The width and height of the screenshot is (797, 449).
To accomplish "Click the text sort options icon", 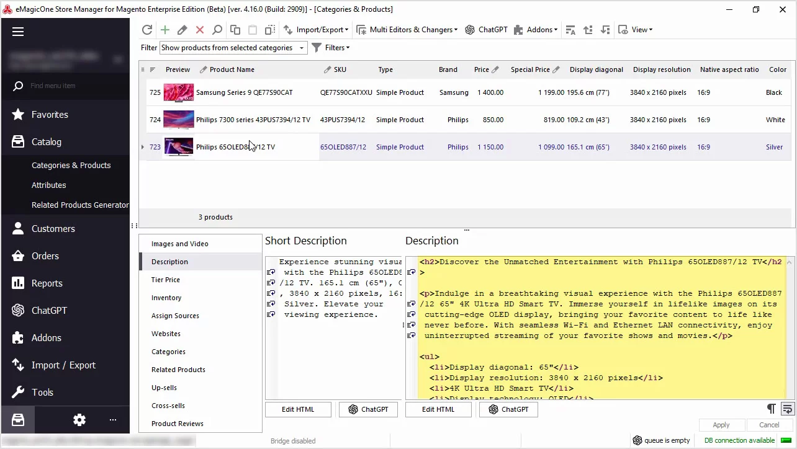I will coord(570,30).
